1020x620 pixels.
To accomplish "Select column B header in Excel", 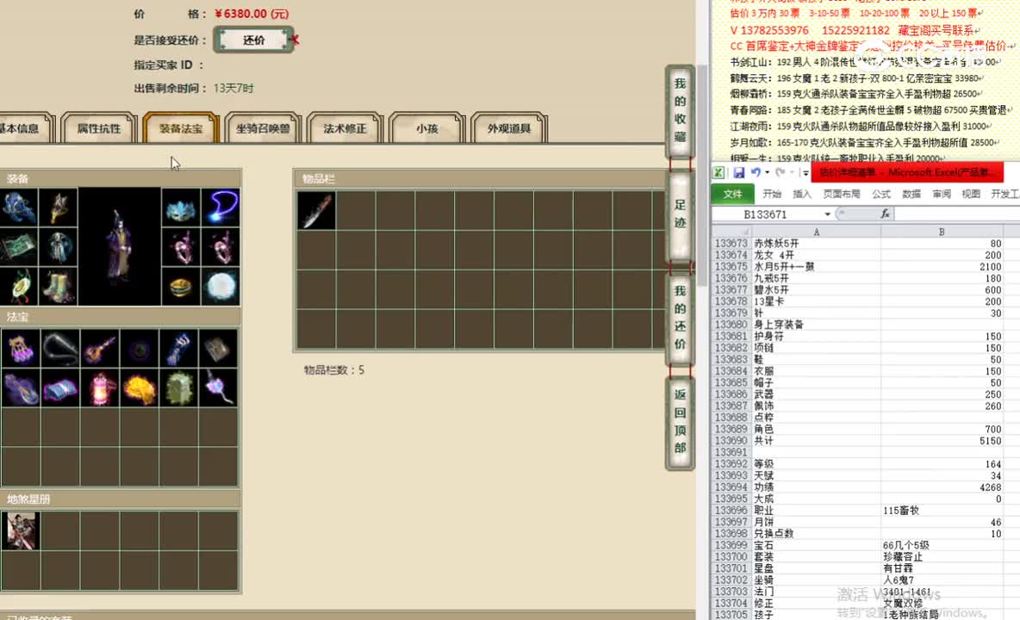I will coord(942,232).
